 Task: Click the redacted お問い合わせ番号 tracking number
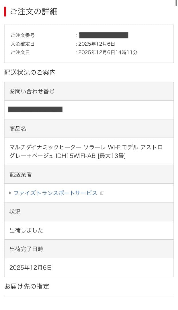[35, 110]
